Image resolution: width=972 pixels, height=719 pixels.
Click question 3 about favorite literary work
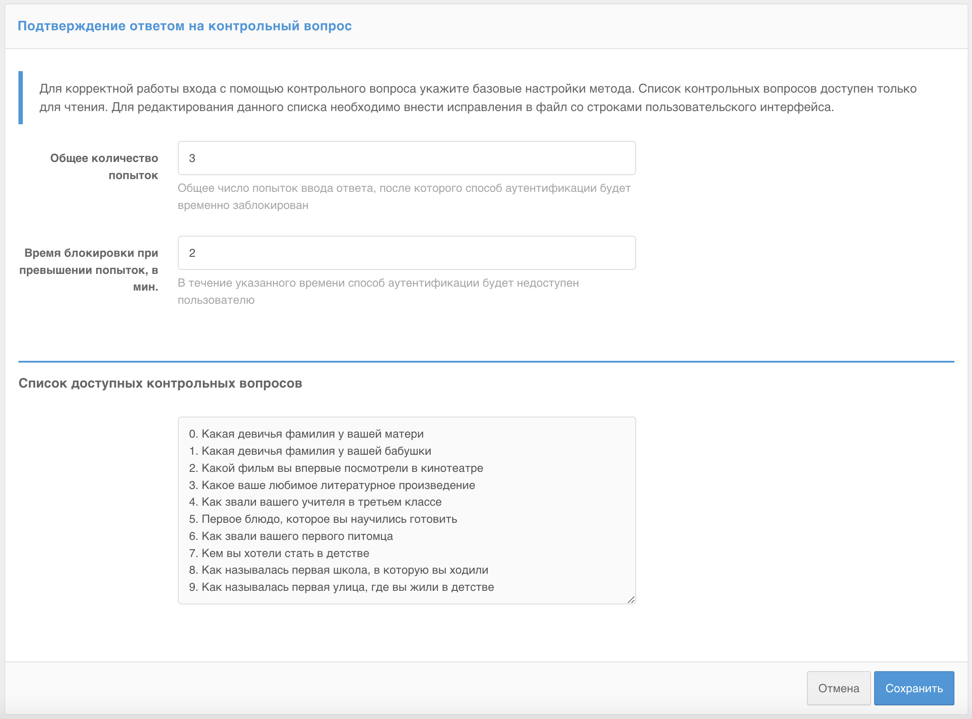tap(332, 485)
